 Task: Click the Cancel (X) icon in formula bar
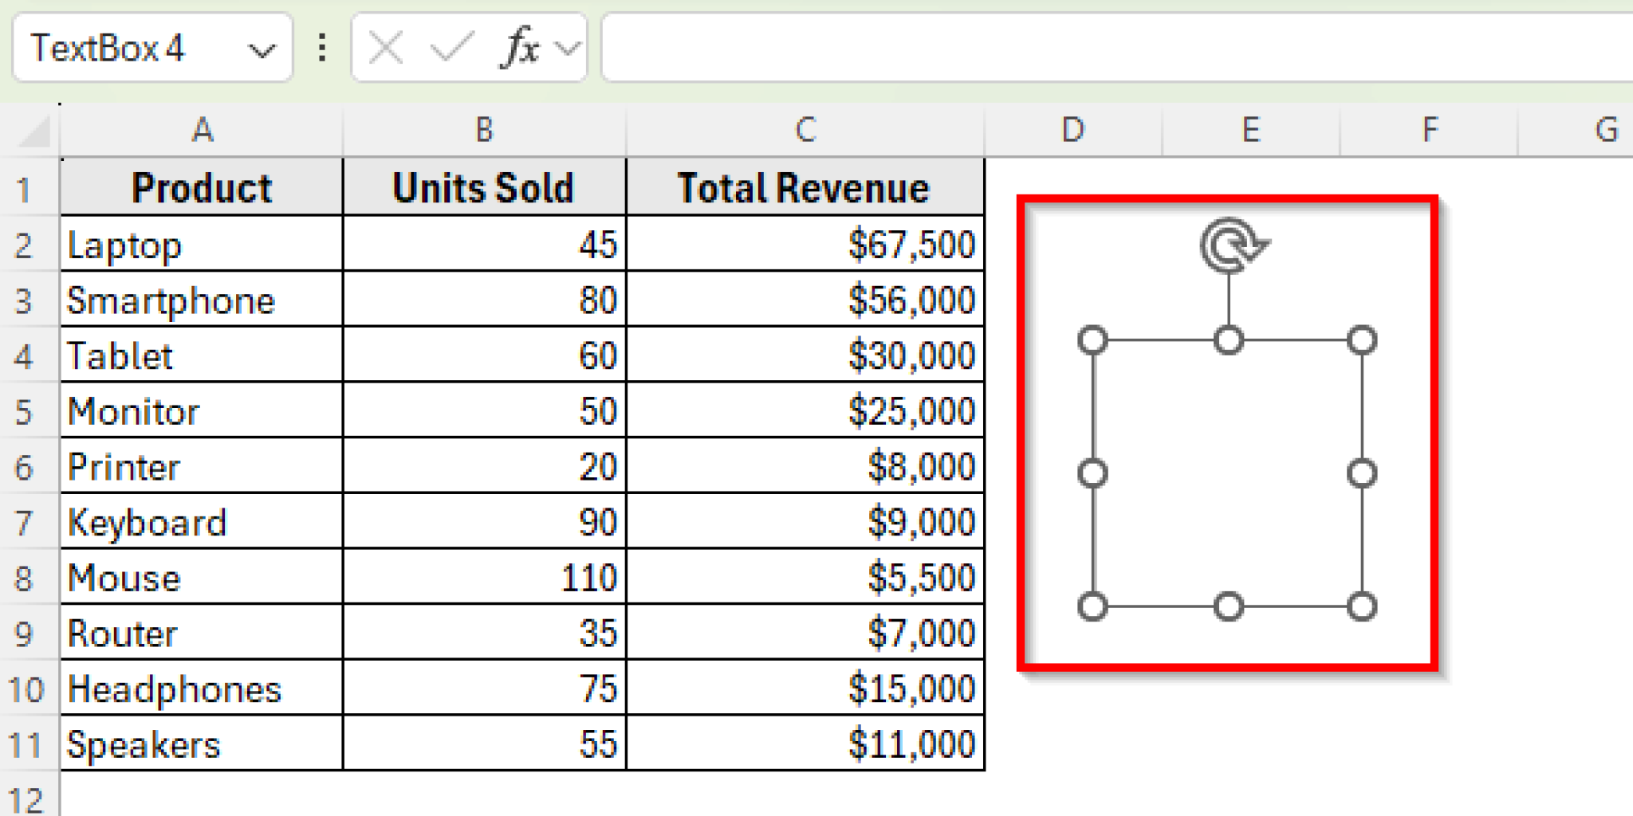(386, 48)
